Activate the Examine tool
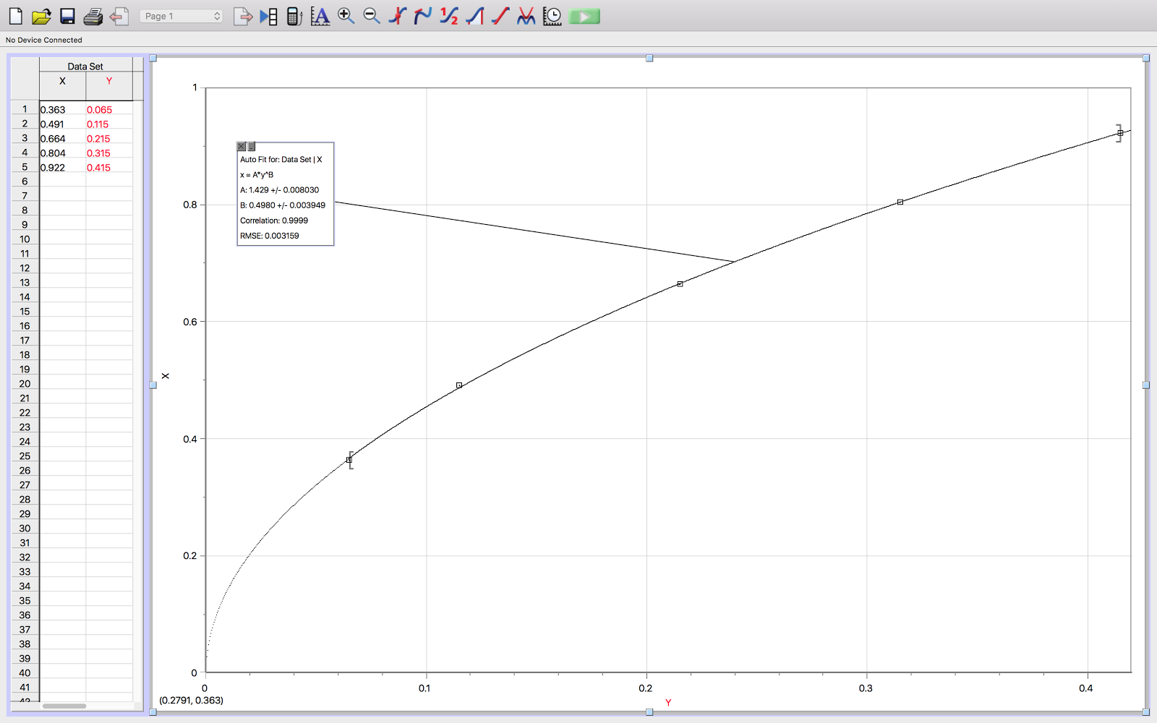1157x723 pixels. pyautogui.click(x=397, y=16)
